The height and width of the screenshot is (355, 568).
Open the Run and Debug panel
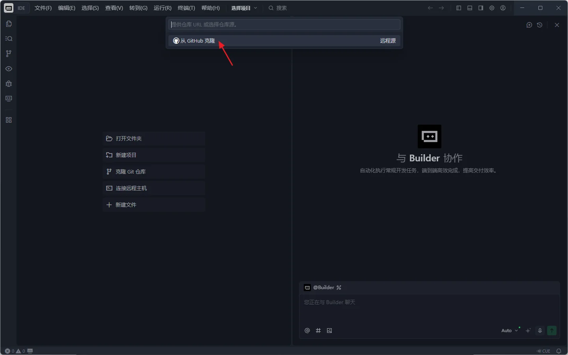click(x=9, y=84)
